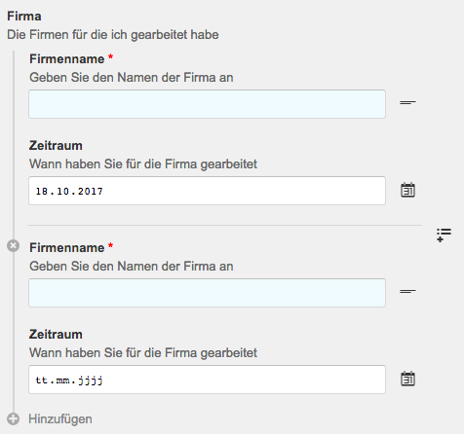Click the Firma section heading
This screenshot has width=464, height=434.
point(24,17)
